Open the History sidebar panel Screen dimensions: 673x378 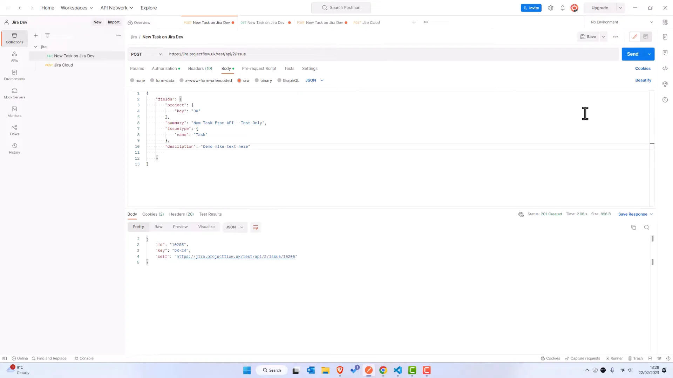point(14,149)
